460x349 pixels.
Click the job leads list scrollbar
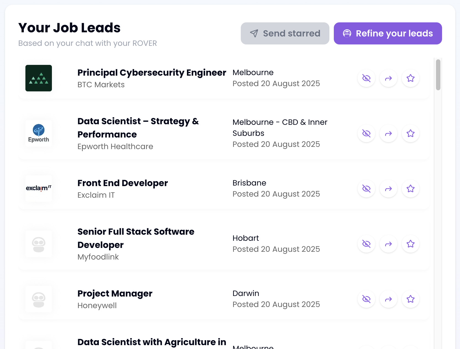pos(438,75)
